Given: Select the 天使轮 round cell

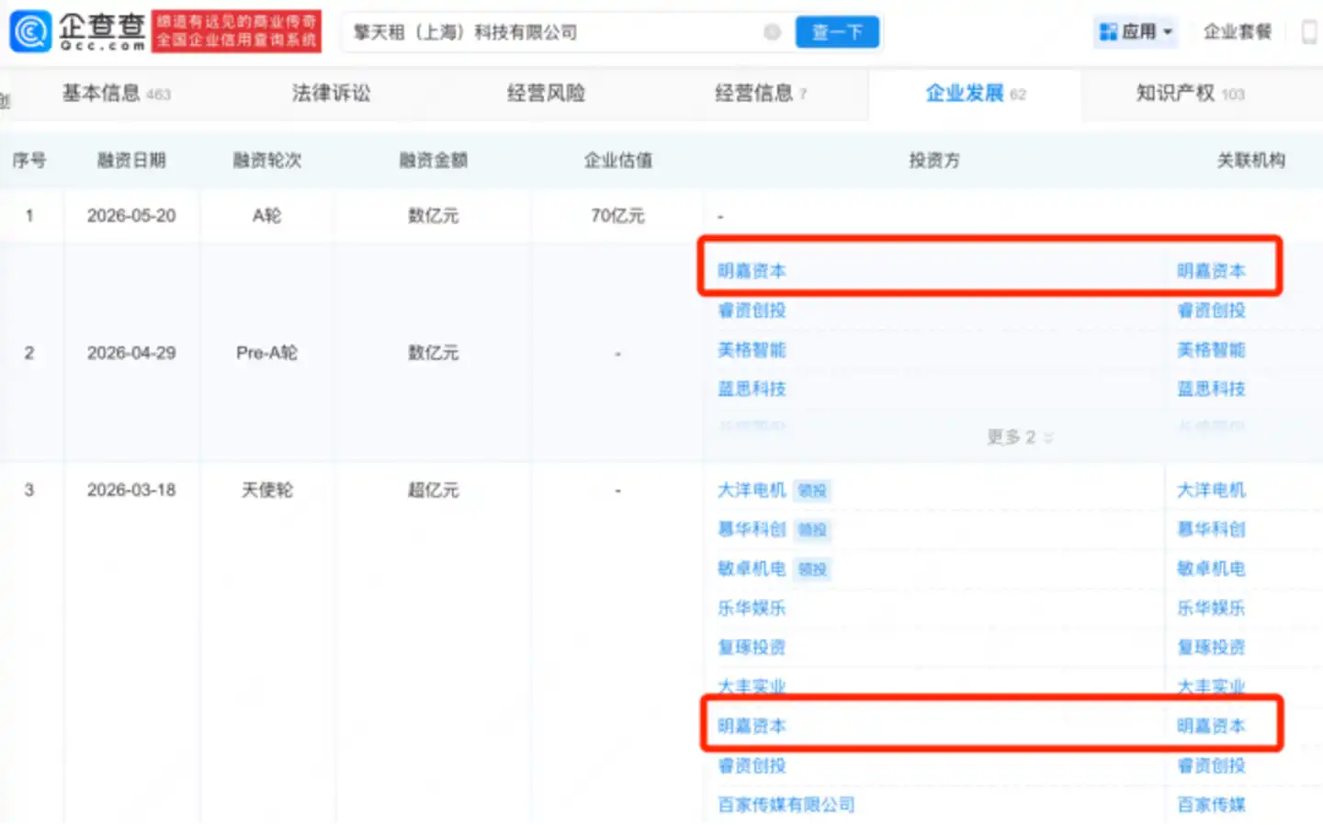Looking at the screenshot, I should (266, 491).
